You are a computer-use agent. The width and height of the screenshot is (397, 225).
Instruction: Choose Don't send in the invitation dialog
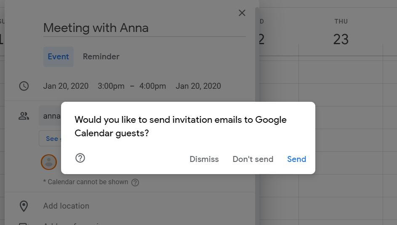tap(253, 159)
